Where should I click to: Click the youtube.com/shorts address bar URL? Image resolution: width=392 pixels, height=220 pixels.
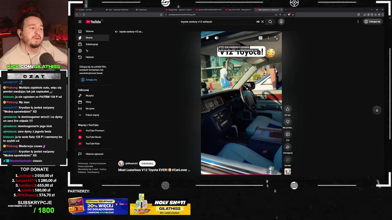tap(182, 15)
